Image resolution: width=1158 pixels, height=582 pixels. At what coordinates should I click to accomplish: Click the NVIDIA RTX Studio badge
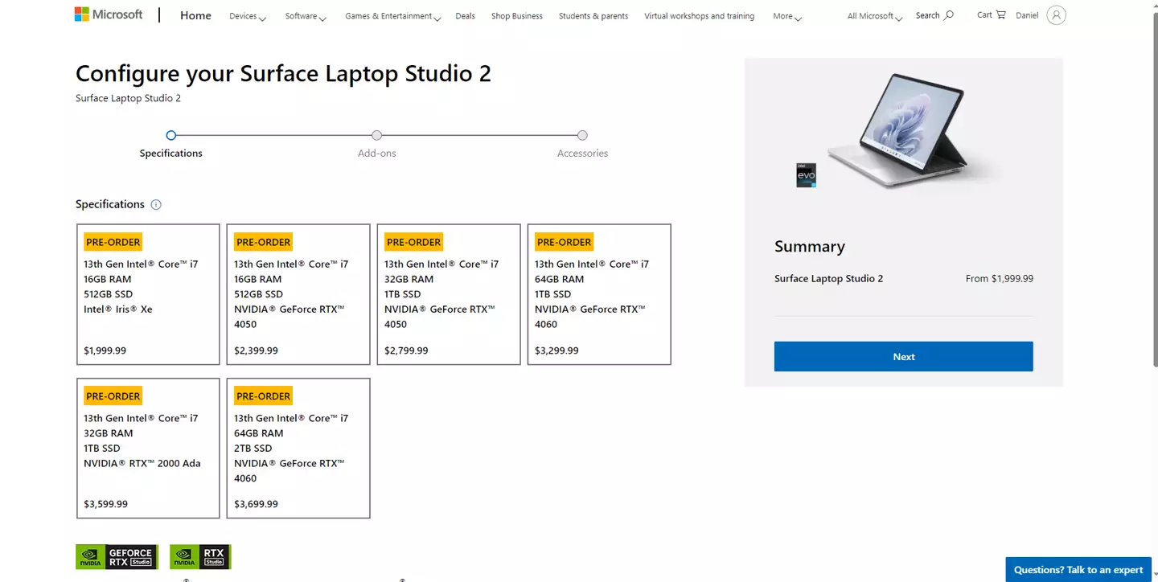[200, 557]
